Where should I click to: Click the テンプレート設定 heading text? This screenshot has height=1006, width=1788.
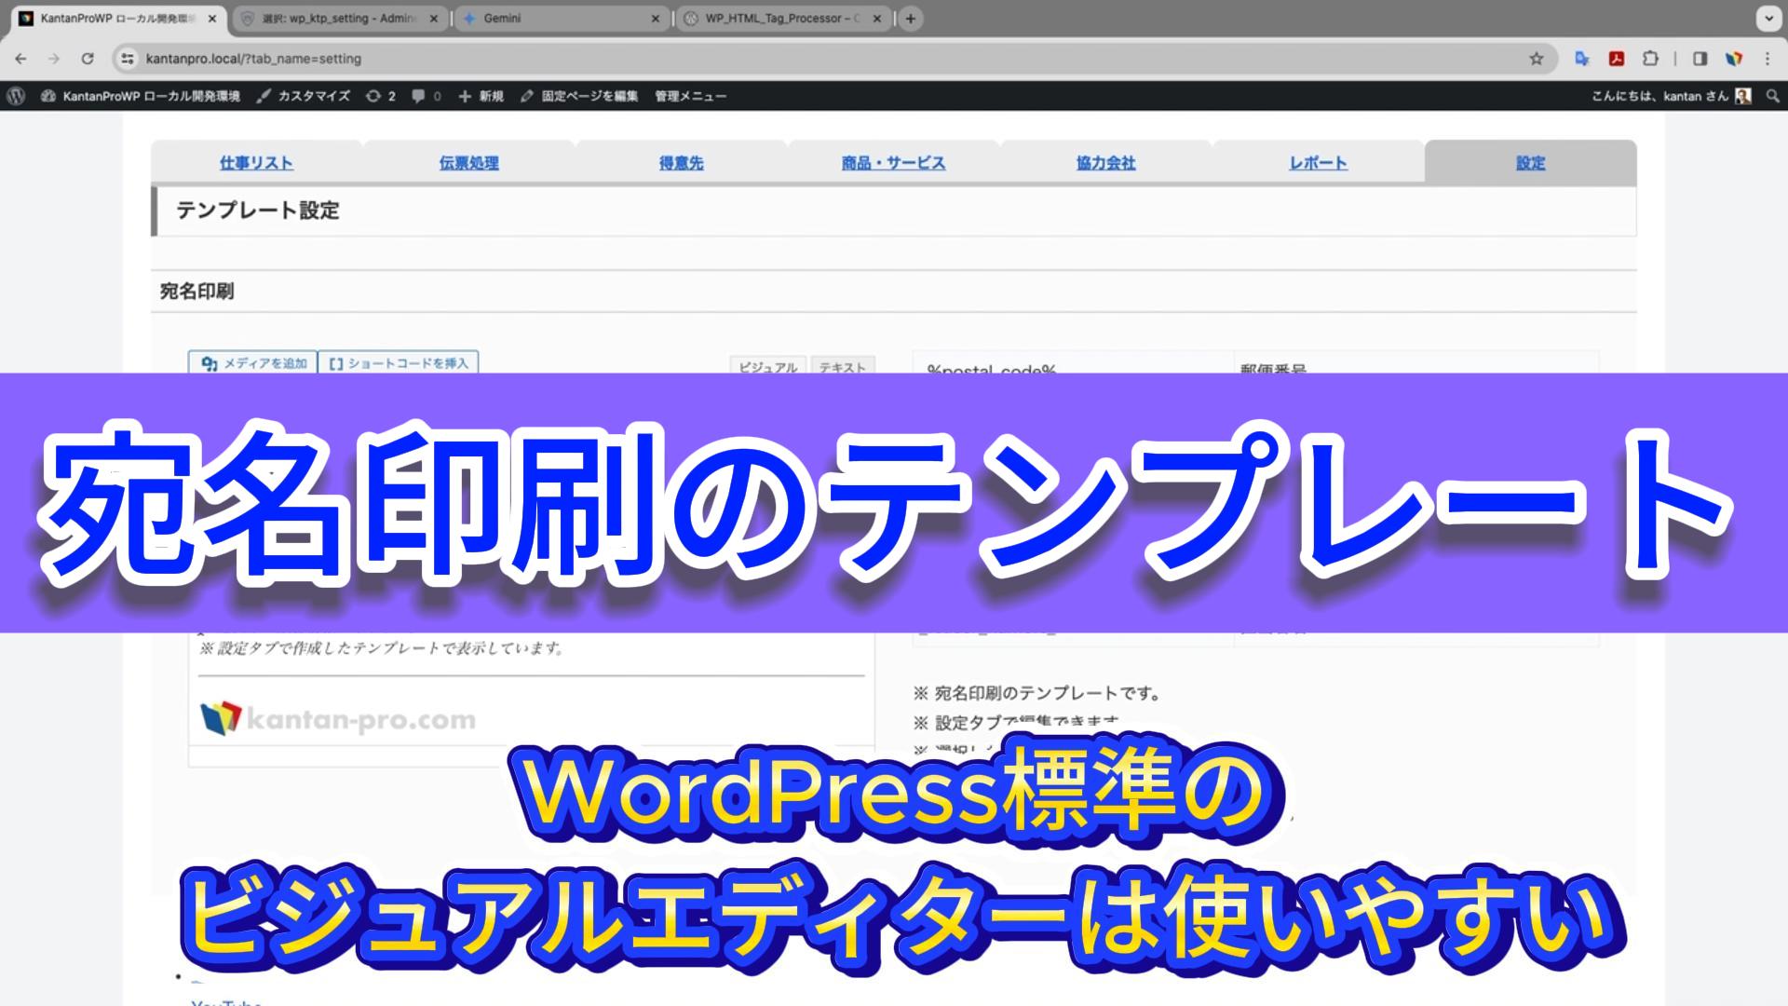(x=258, y=211)
